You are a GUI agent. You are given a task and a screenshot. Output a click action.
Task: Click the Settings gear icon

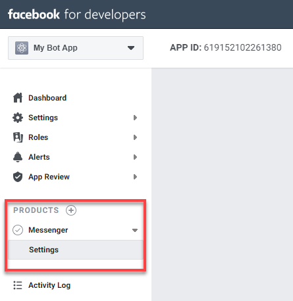tap(18, 118)
